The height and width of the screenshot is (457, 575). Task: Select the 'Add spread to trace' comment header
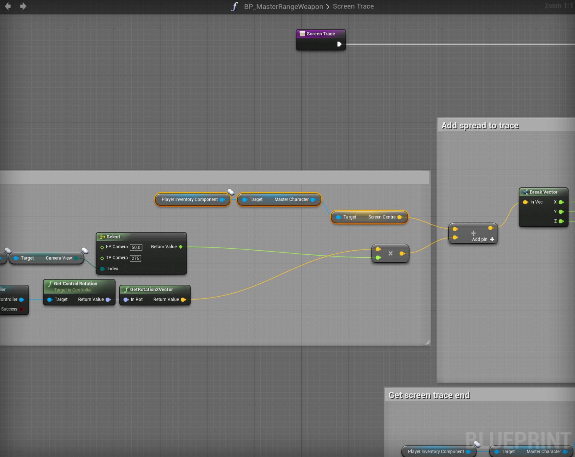(480, 125)
